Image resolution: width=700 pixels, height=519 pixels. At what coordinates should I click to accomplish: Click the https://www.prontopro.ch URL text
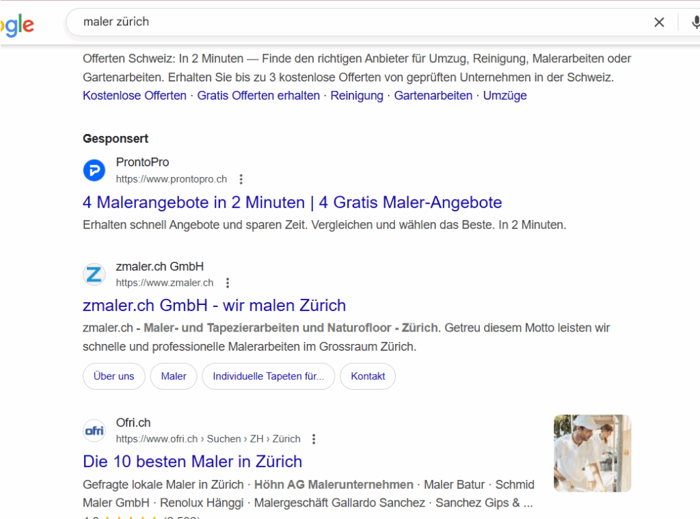pyautogui.click(x=172, y=179)
